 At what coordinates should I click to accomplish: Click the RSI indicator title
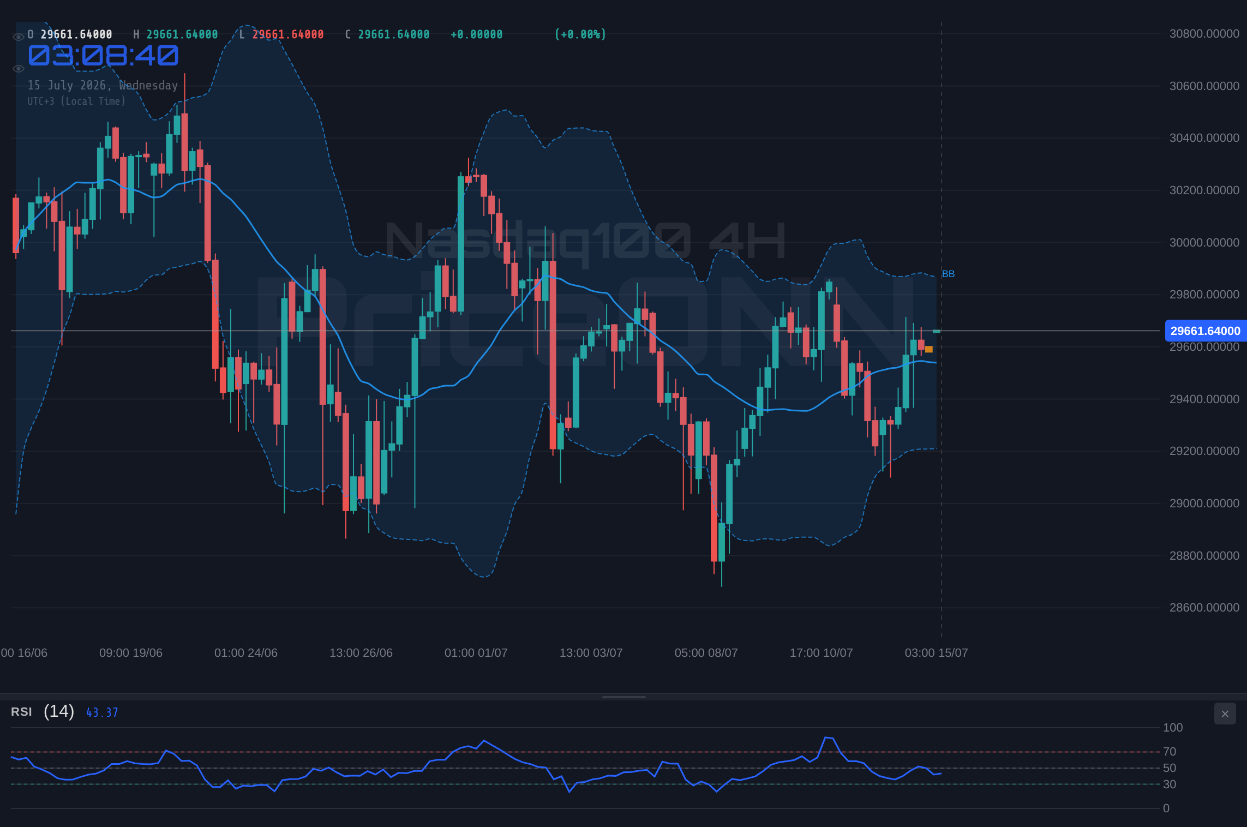point(21,712)
